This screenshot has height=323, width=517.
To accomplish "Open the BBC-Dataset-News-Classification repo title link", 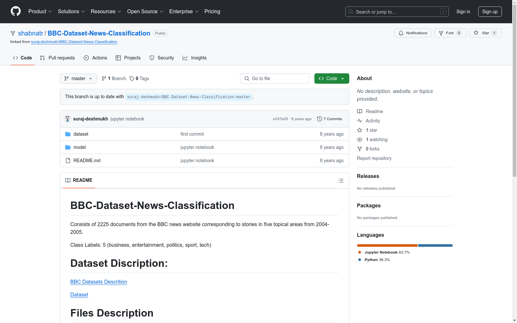I will click(x=99, y=33).
